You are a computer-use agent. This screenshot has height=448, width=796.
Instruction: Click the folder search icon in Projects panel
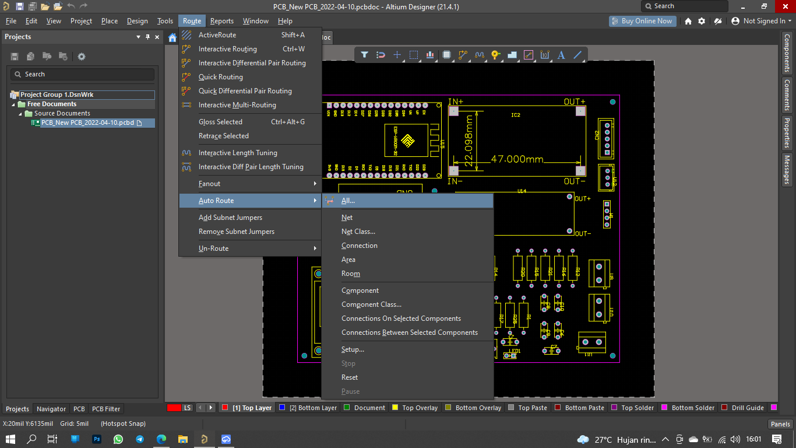click(x=47, y=57)
